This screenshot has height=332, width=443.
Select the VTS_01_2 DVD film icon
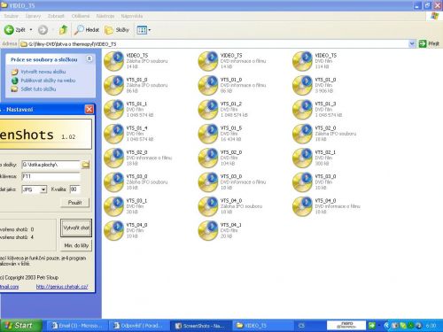208,110
